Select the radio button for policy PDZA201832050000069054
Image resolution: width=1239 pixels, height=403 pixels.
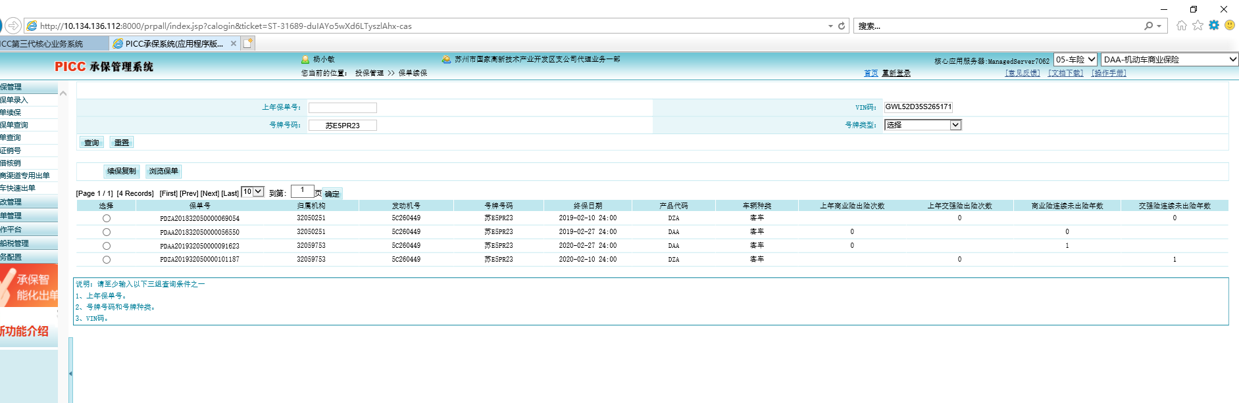(x=107, y=218)
